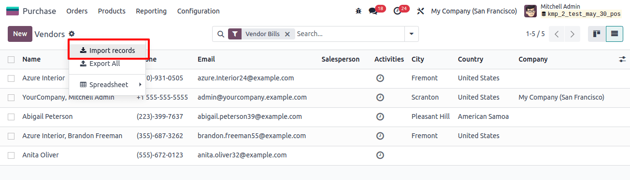The width and height of the screenshot is (630, 180).
Task: Expand the Spreadsheet submenu
Action: click(107, 85)
